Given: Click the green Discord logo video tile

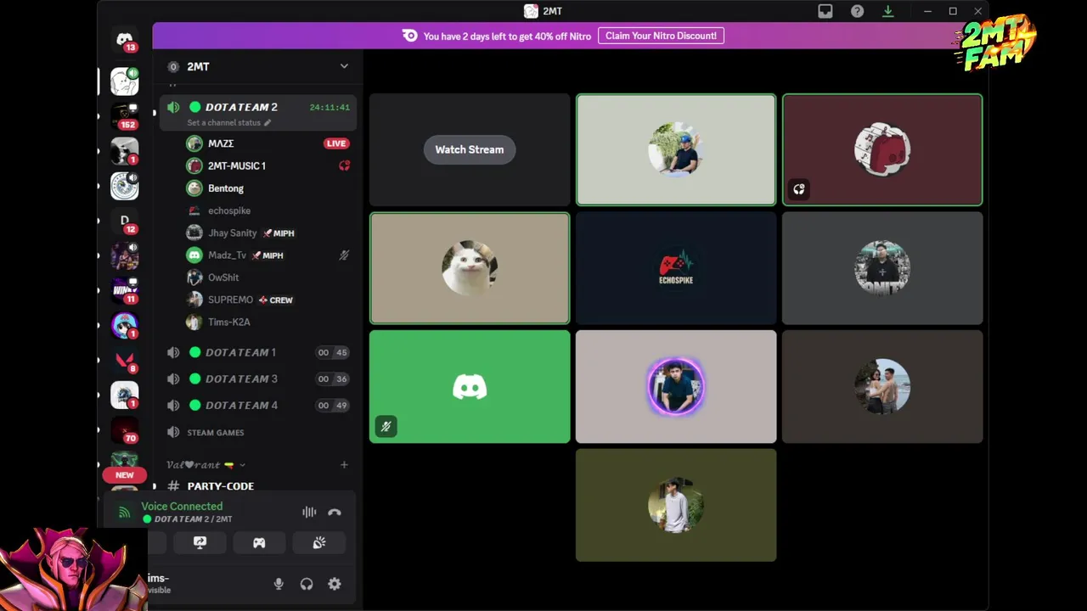Looking at the screenshot, I should (x=470, y=387).
